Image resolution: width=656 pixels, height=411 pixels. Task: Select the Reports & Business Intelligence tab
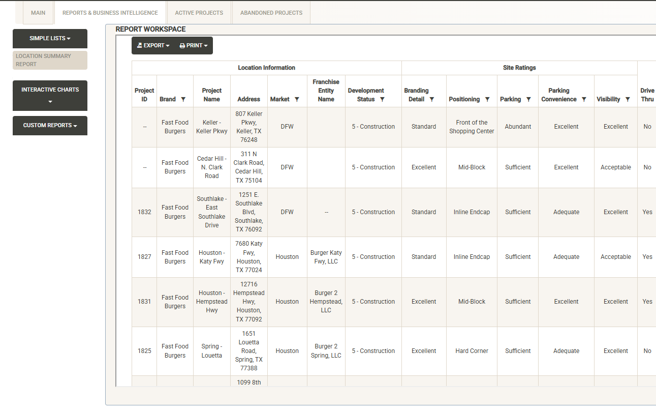(x=110, y=13)
